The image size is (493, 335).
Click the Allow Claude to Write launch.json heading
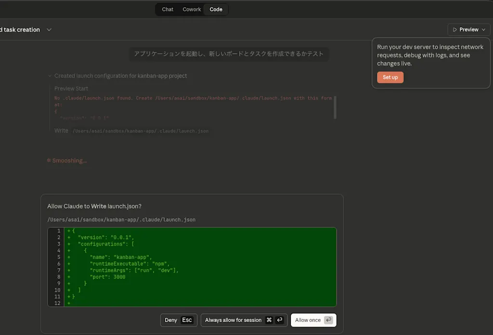click(x=94, y=206)
